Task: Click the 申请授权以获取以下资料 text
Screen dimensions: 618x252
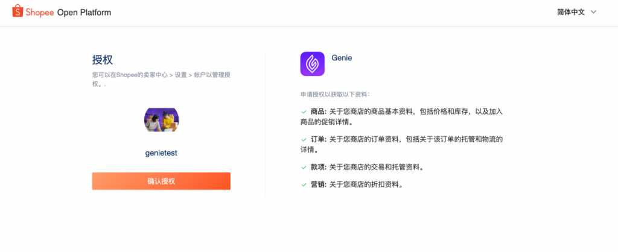Action: point(336,95)
